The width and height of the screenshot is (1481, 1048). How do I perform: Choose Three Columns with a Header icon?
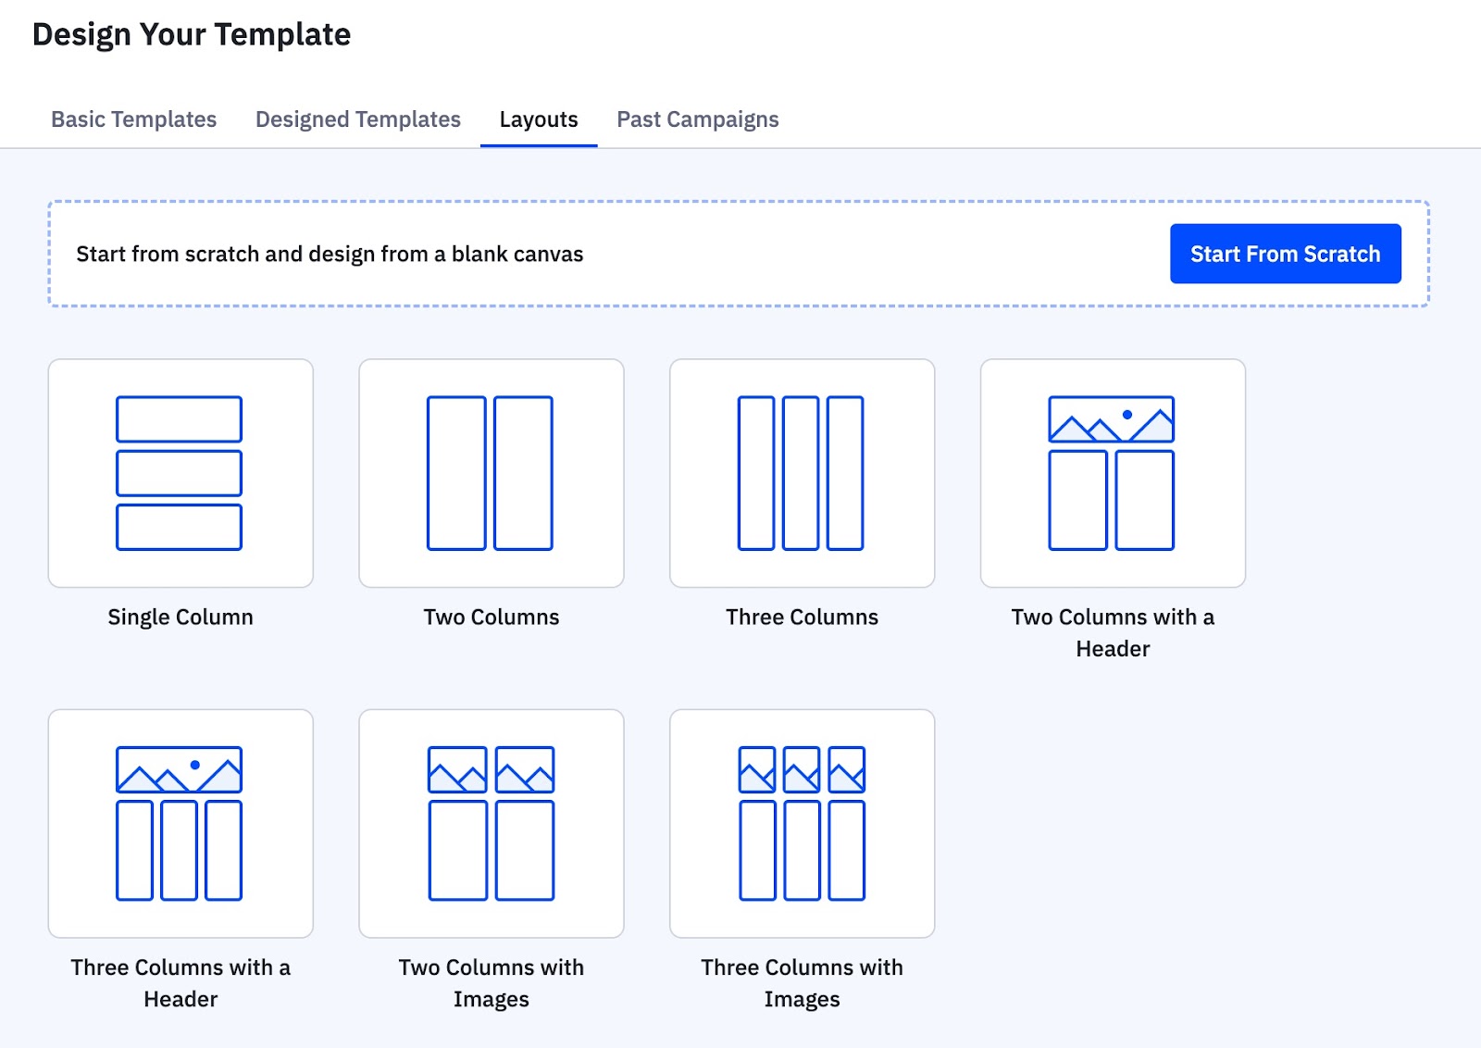pyautogui.click(x=180, y=823)
